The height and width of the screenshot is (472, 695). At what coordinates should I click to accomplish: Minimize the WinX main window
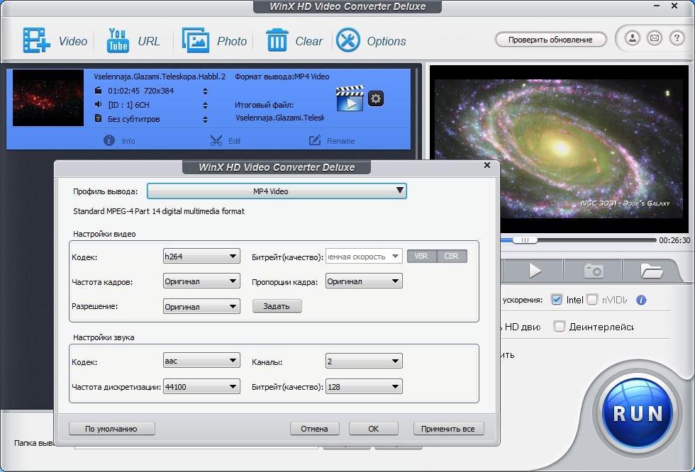[657, 6]
